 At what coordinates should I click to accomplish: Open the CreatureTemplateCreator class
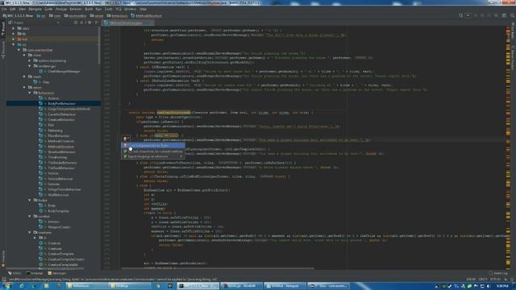pos(66,259)
